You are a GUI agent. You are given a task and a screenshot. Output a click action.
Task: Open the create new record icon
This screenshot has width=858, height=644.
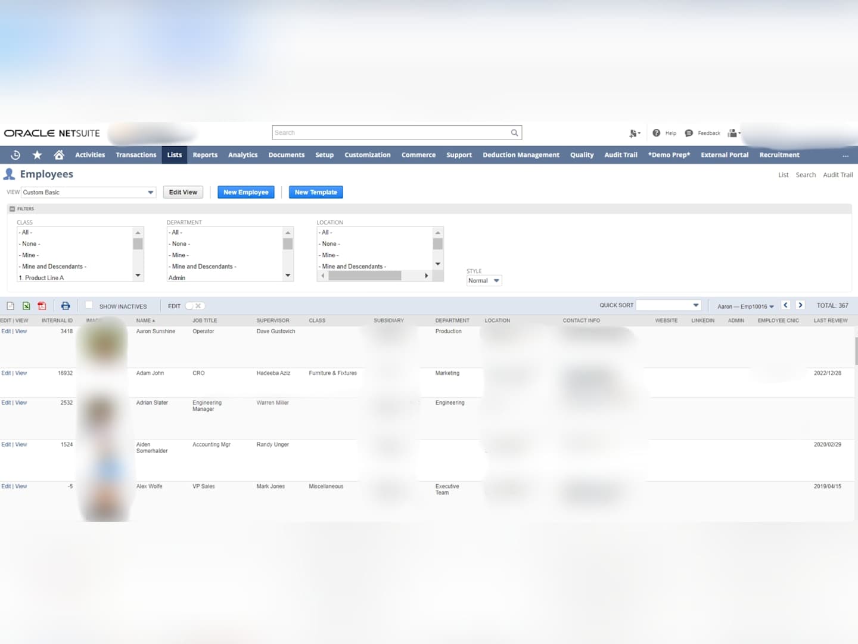pyautogui.click(x=635, y=134)
